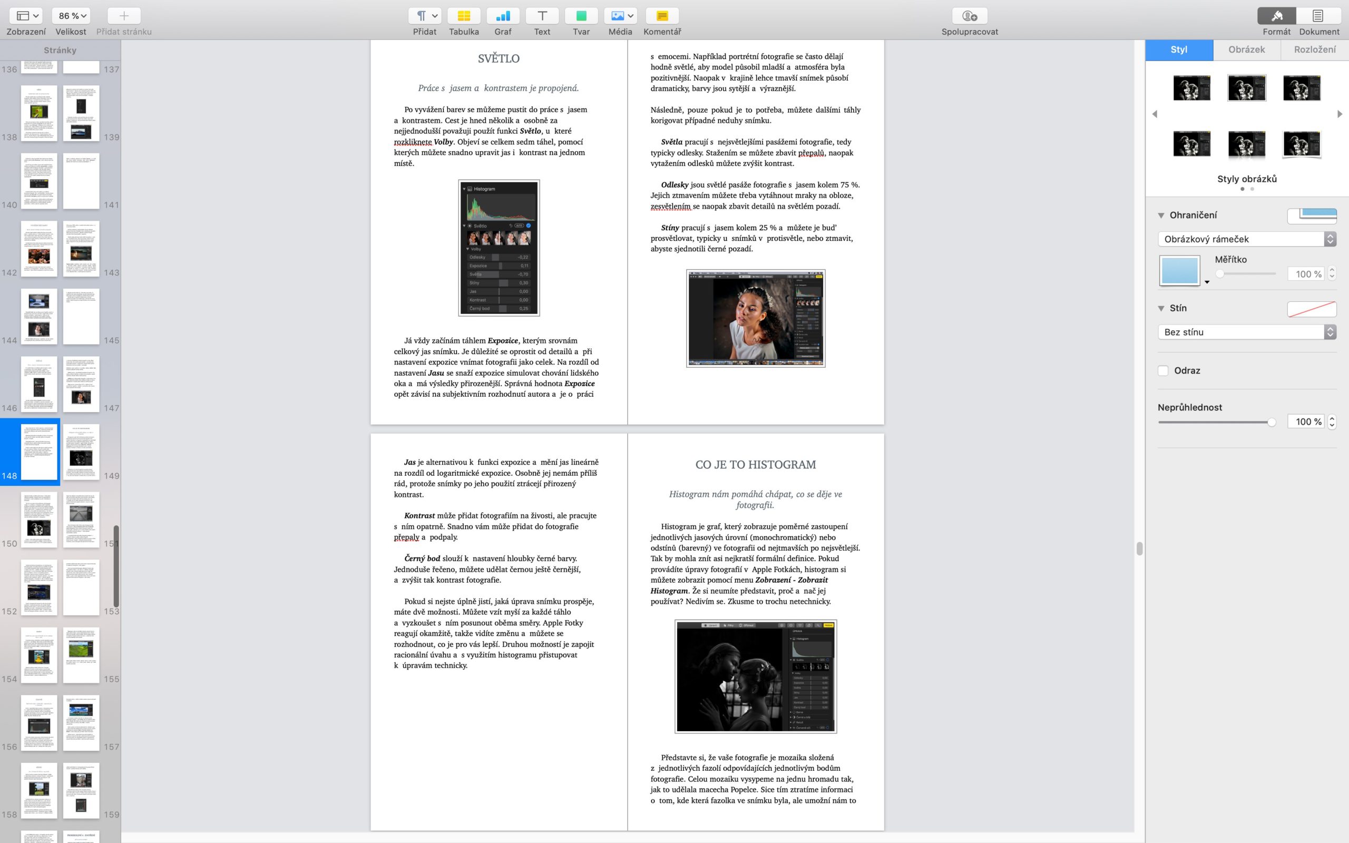Click the Tvar shape icon
Viewport: 1349px width, 843px height.
[581, 16]
